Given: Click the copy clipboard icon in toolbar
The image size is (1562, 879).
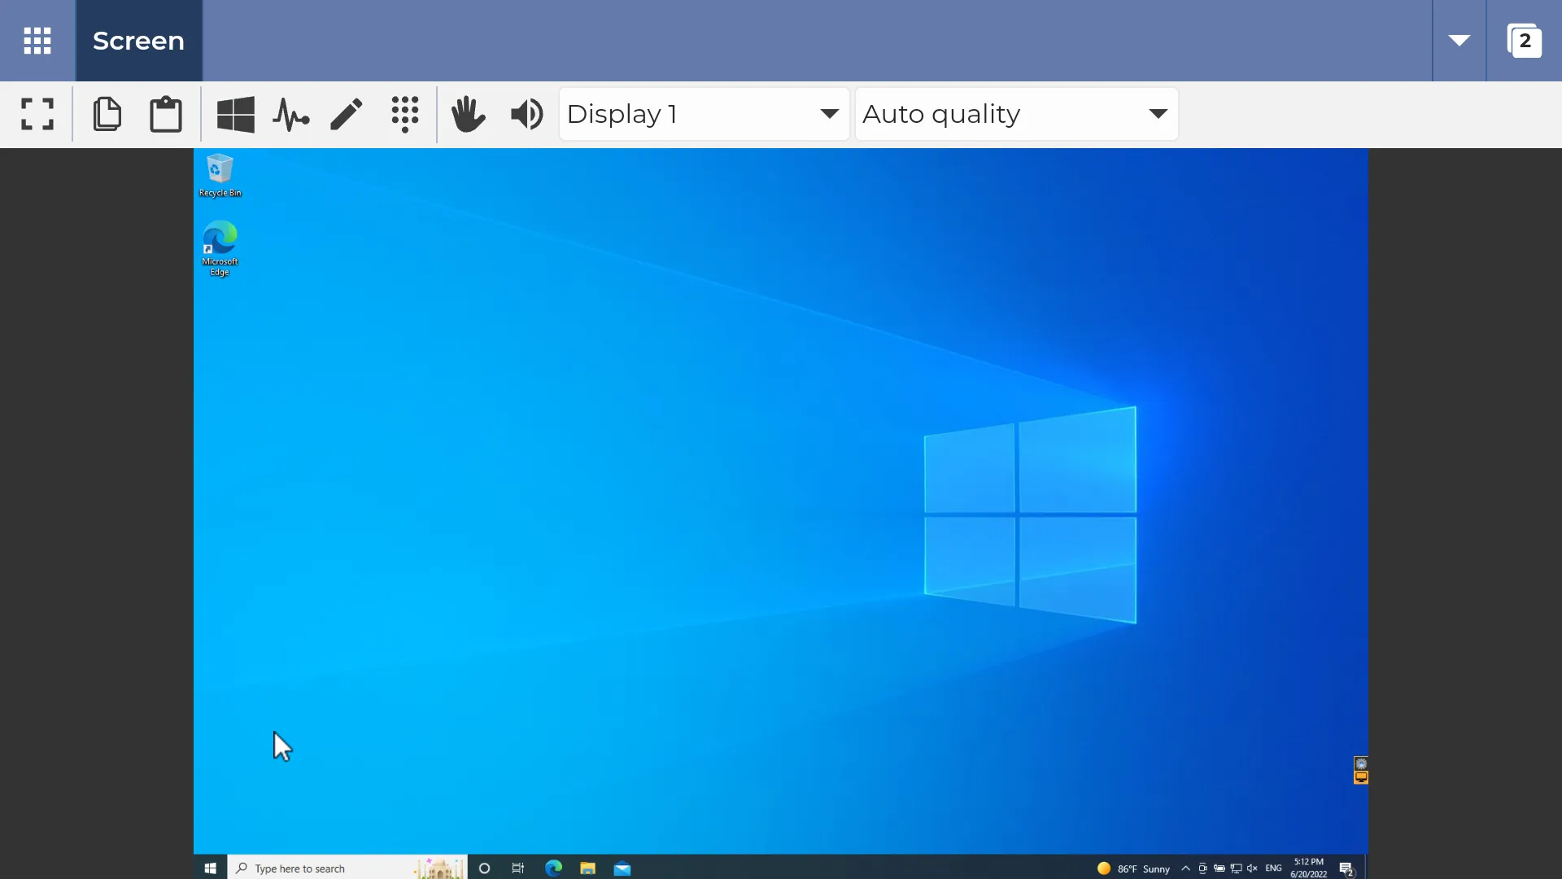Looking at the screenshot, I should point(107,114).
